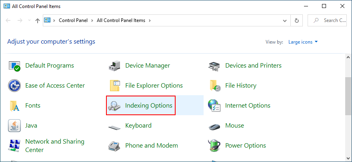Expand the chevron after Control Panel breadcrumb

click(94, 20)
